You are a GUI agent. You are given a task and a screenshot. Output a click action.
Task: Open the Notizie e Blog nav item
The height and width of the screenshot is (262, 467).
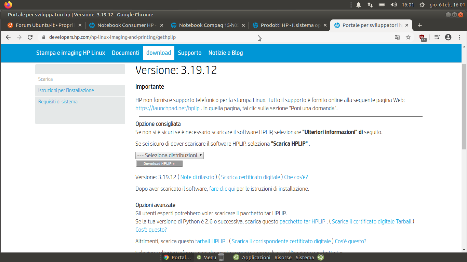pyautogui.click(x=226, y=53)
